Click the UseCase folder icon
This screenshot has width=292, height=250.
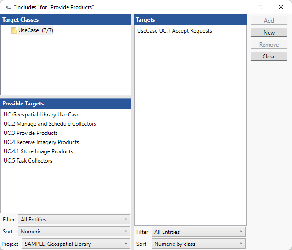14,31
